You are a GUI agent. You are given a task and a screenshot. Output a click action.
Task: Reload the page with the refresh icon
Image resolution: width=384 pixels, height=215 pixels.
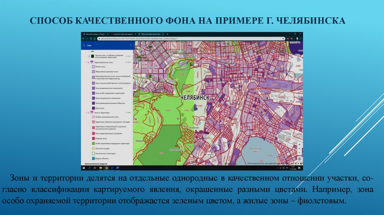pyautogui.click(x=91, y=38)
